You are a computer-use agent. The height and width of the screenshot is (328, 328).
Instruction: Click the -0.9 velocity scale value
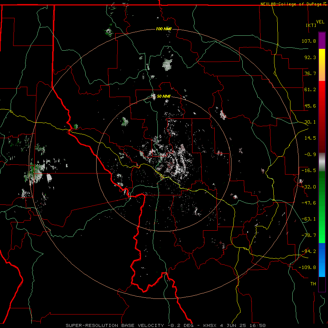pos(310,155)
